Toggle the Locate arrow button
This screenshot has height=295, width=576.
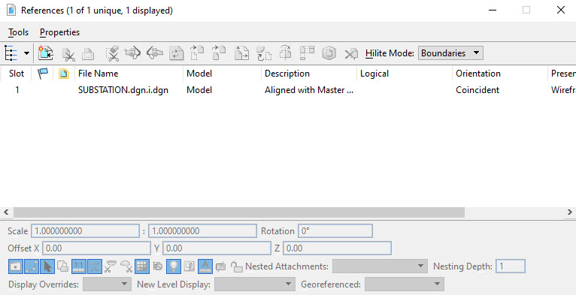click(47, 266)
